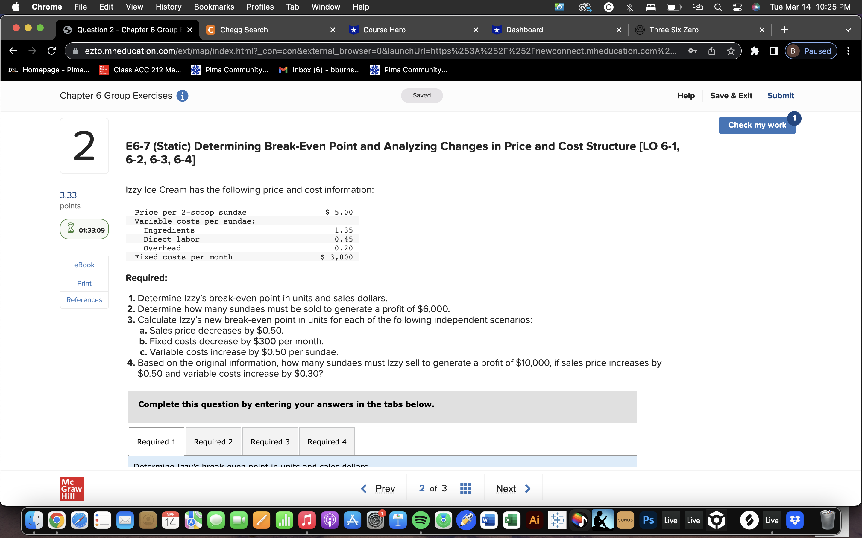Open the Bookmarks menu
Image resolution: width=862 pixels, height=538 pixels.
click(x=214, y=7)
